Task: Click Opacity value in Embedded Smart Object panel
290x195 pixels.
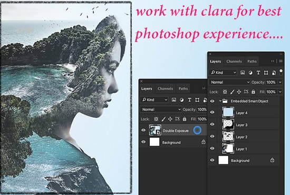Action: (x=271, y=82)
